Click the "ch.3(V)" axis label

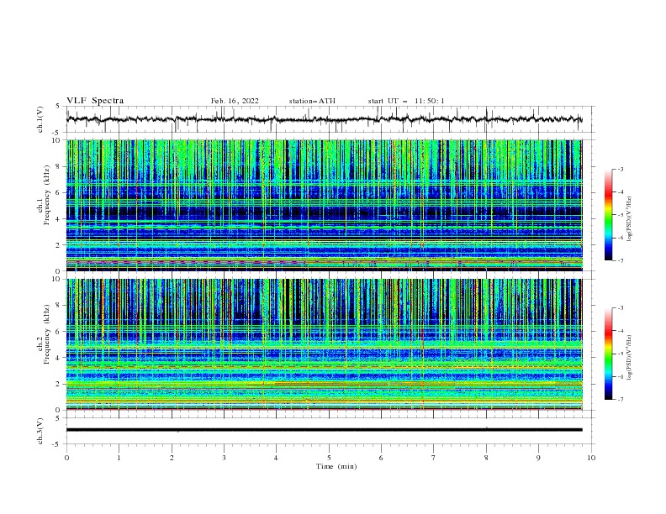click(x=40, y=431)
